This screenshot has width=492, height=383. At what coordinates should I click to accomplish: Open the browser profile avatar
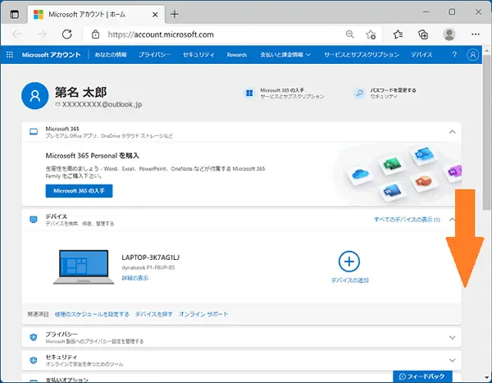pyautogui.click(x=449, y=34)
